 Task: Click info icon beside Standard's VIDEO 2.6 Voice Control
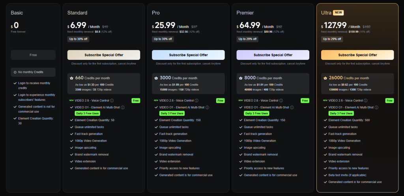(112, 100)
